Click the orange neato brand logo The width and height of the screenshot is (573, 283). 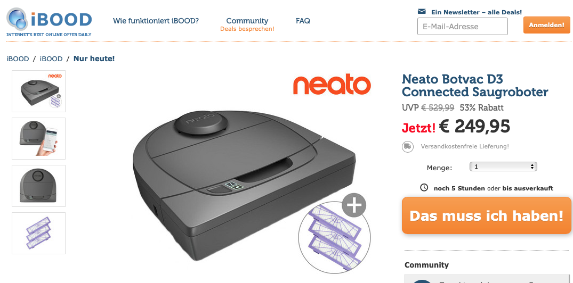coord(332,84)
